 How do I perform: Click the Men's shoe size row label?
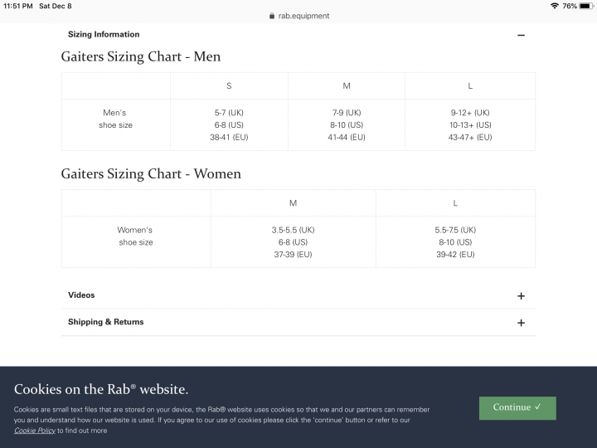tap(116, 119)
